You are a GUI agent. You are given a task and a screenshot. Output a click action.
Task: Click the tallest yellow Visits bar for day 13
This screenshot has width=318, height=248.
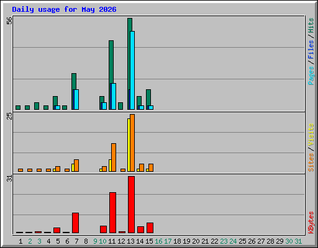[x=129, y=145]
